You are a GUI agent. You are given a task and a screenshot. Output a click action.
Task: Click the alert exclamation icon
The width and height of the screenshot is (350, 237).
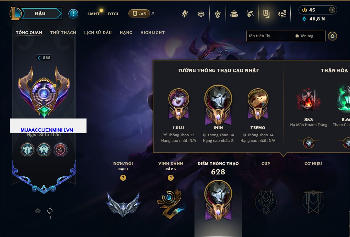(73, 14)
